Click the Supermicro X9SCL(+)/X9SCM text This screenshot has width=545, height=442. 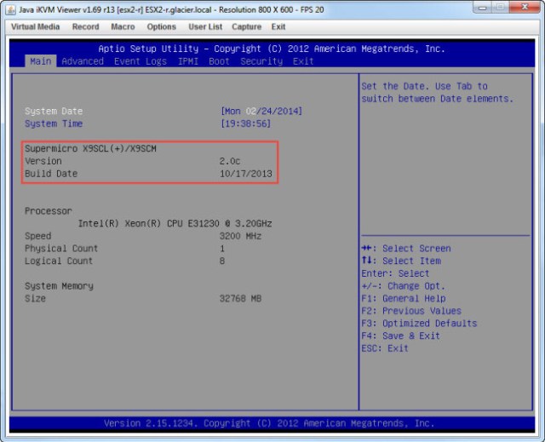90,149
